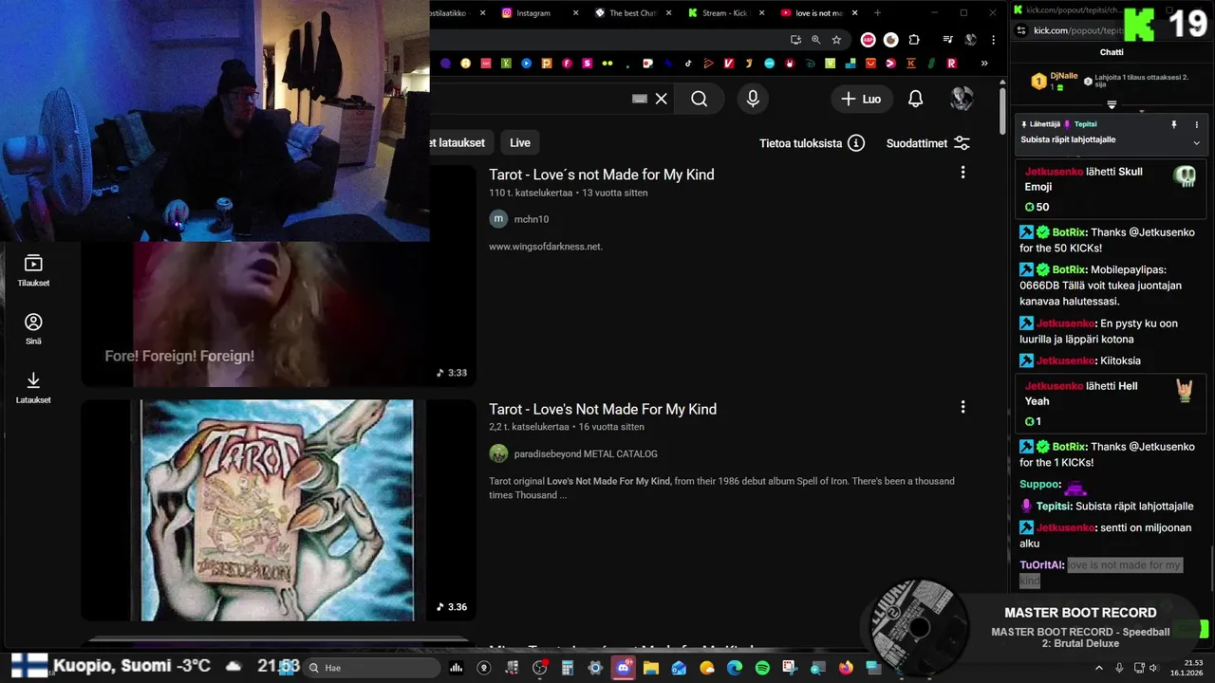Open Tarot - Love´s not Made for My Kind video
Image resolution: width=1215 pixels, height=683 pixels.
[x=602, y=175]
